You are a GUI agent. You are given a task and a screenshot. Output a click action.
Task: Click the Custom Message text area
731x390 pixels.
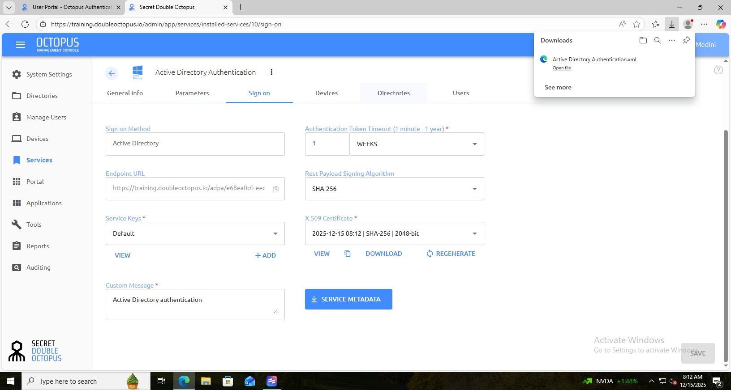click(195, 304)
